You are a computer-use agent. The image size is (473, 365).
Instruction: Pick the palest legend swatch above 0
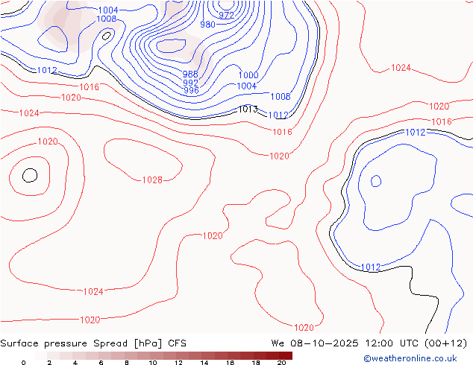(41, 355)
